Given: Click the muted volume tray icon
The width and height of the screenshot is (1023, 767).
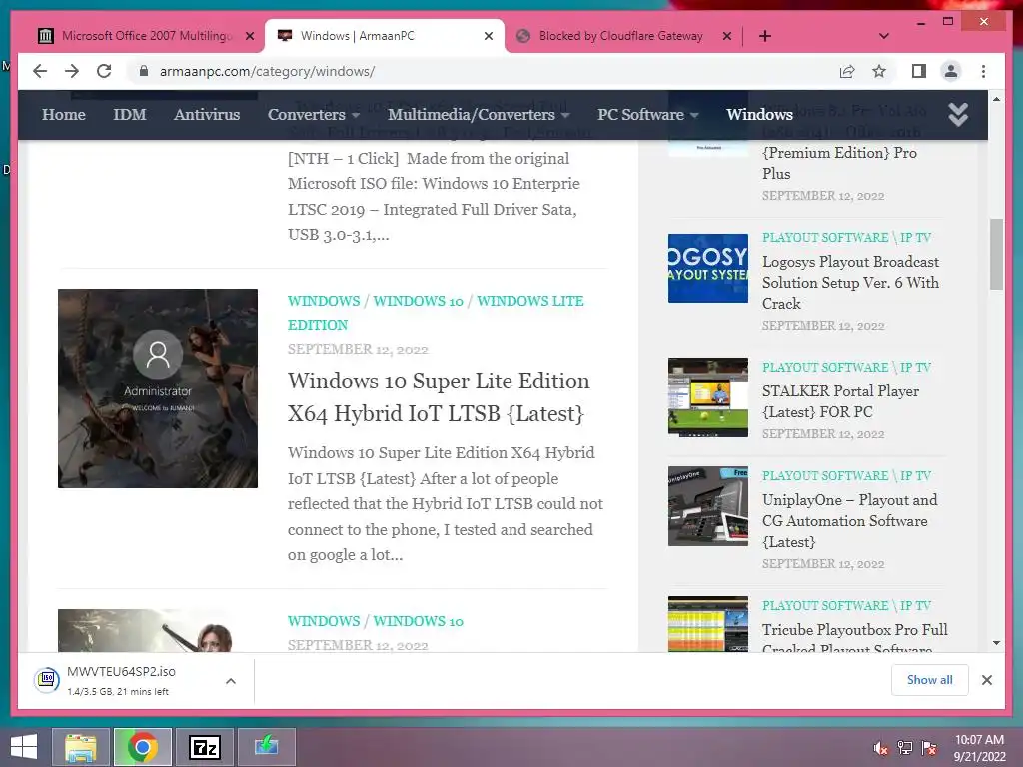Looking at the screenshot, I should point(880,748).
